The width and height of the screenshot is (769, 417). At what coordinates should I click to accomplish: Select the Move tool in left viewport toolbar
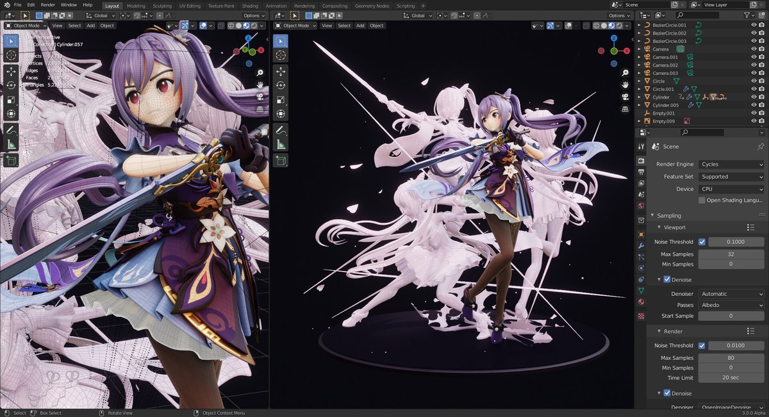point(12,71)
